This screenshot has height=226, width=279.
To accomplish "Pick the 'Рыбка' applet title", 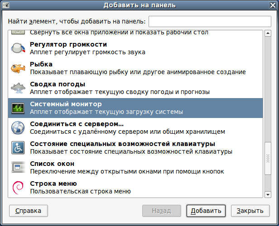I will pyautogui.click(x=41, y=64).
